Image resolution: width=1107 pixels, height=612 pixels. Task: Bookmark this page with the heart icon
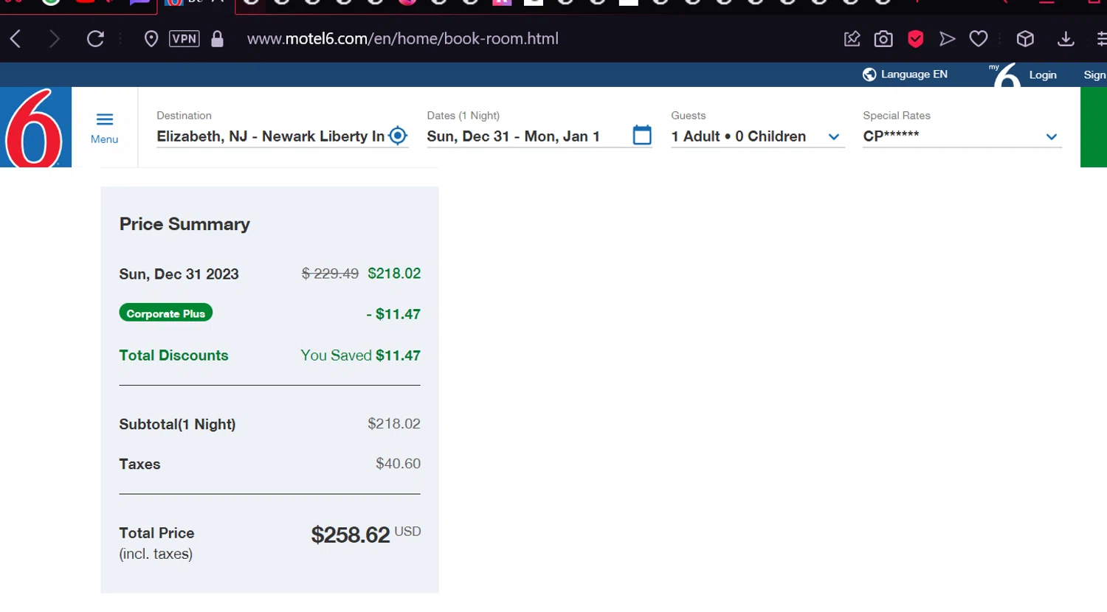979,38
